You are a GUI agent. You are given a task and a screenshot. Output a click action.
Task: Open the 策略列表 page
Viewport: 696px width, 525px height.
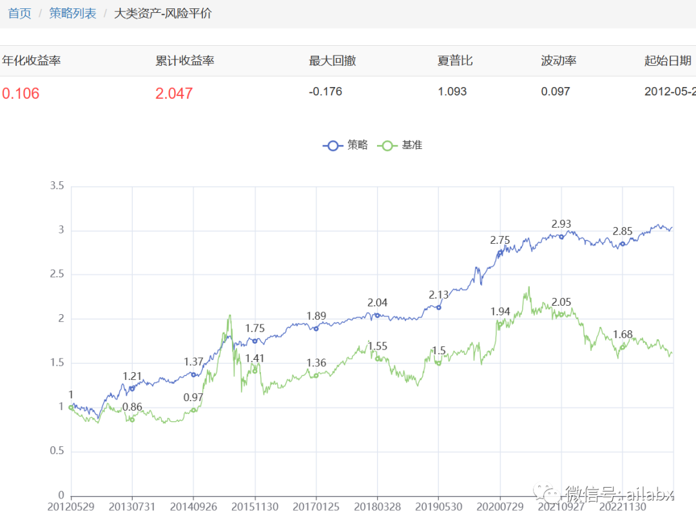(x=73, y=13)
